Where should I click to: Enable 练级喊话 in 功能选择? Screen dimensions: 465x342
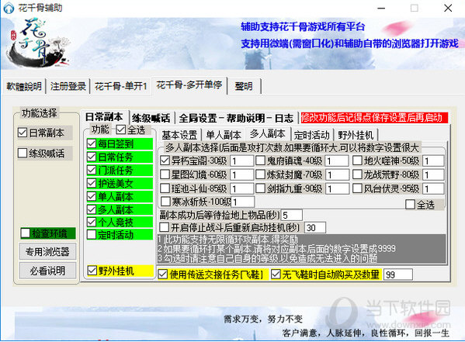23,154
